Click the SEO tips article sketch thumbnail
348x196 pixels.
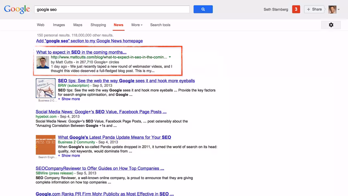point(46,88)
